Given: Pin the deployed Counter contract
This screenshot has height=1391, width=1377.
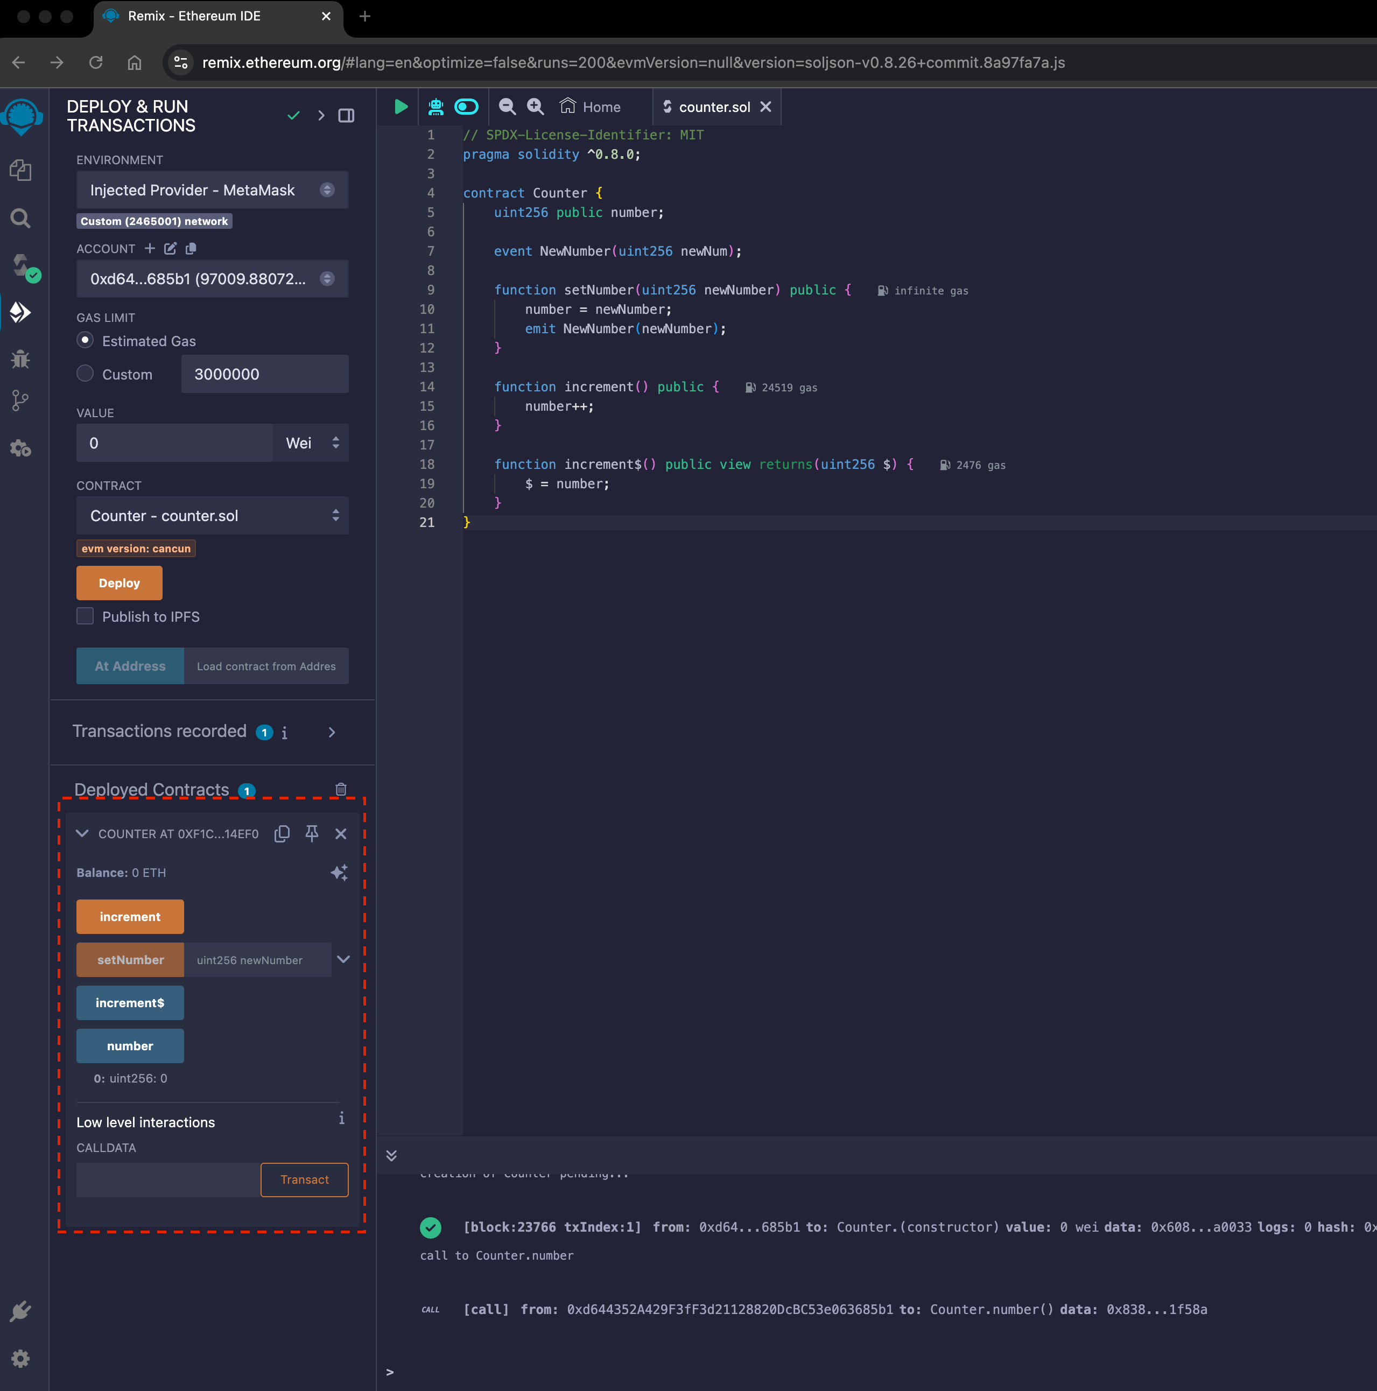Looking at the screenshot, I should click(x=312, y=833).
